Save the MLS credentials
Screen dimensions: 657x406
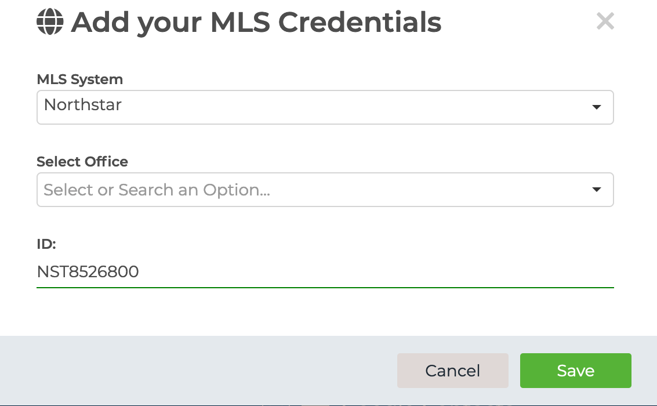pos(575,371)
